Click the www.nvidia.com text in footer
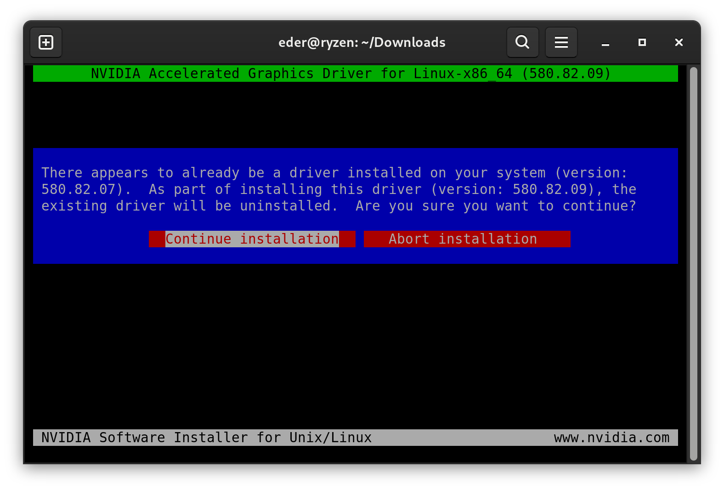The height and width of the screenshot is (490, 724). pyautogui.click(x=611, y=438)
